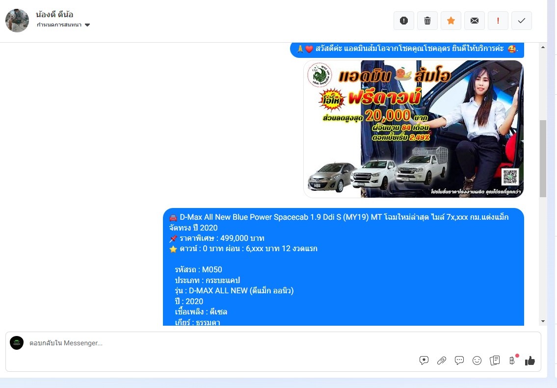This screenshot has width=557, height=388.
Task: Open contact name น้องดี ดีน้อ
Action: pos(54,15)
